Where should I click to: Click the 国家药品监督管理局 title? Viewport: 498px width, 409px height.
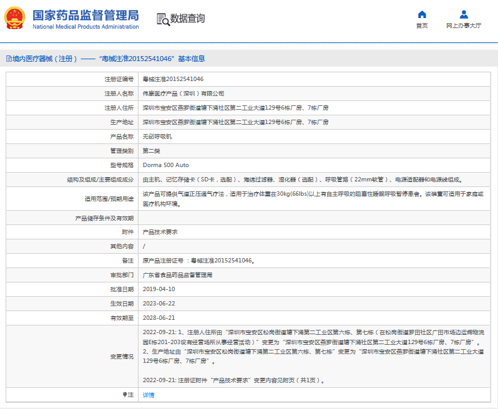pyautogui.click(x=85, y=15)
